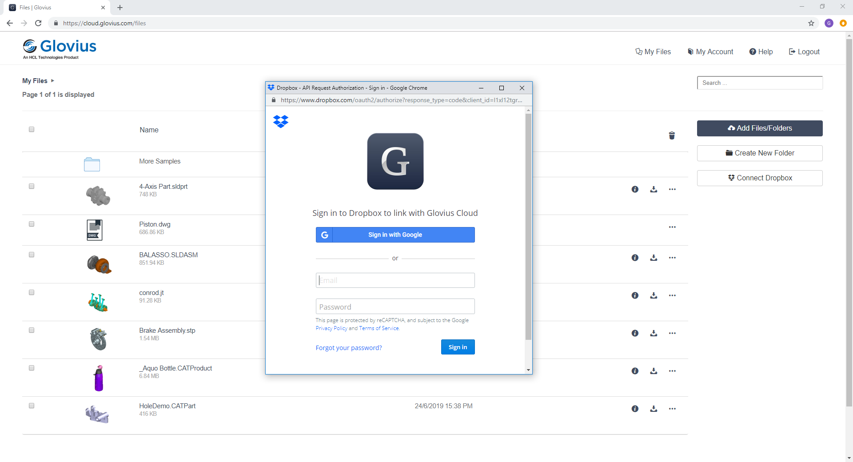Click the blue Sign in button
853x462 pixels.
coord(458,347)
